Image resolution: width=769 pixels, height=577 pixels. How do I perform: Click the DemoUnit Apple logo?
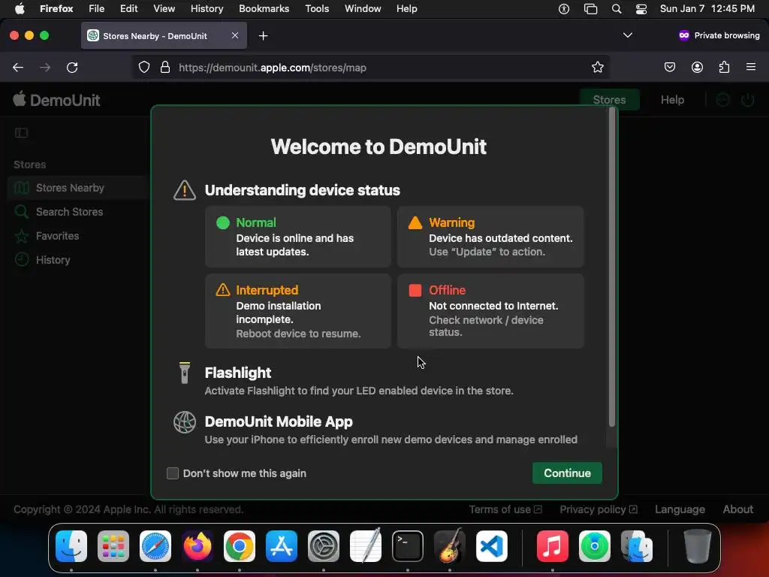point(19,98)
